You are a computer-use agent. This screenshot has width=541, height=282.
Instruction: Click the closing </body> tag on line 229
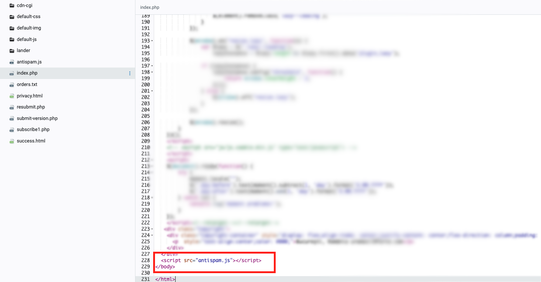click(165, 266)
